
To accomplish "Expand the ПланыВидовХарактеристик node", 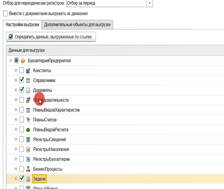I will [16, 110].
